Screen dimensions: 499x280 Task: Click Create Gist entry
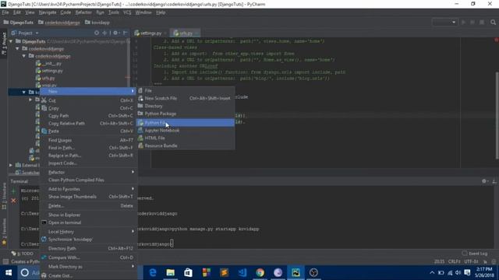click(88, 275)
